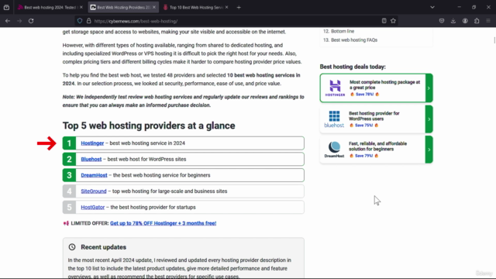Restore down the browser window

[x=474, y=7]
